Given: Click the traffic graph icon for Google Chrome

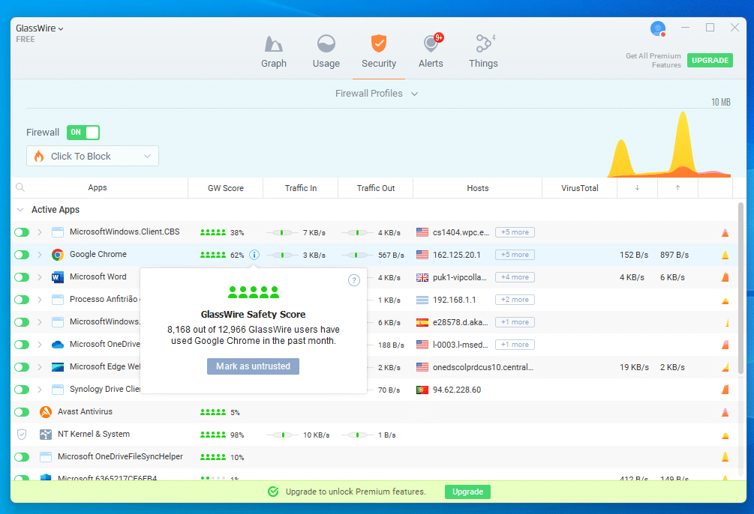Looking at the screenshot, I should 725,255.
